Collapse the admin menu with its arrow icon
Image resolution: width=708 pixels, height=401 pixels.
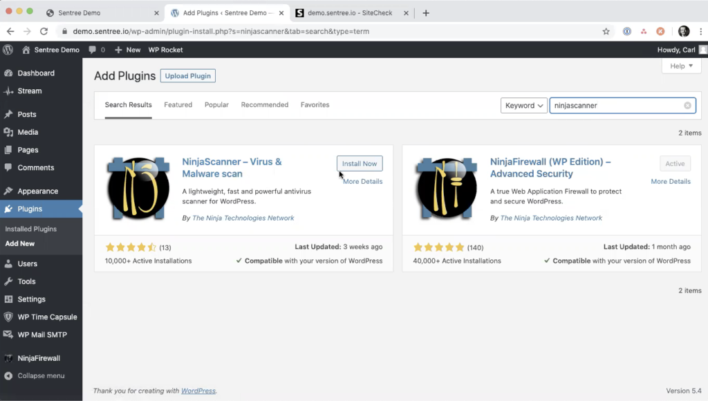(9, 375)
